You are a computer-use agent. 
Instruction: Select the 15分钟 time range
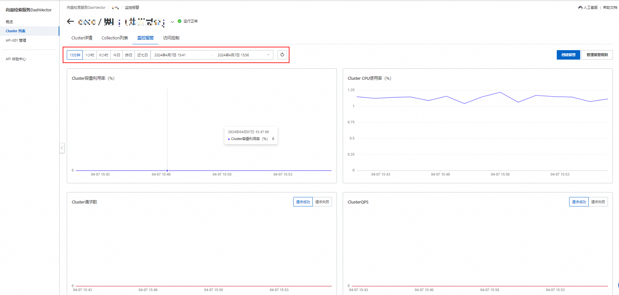pyautogui.click(x=75, y=55)
